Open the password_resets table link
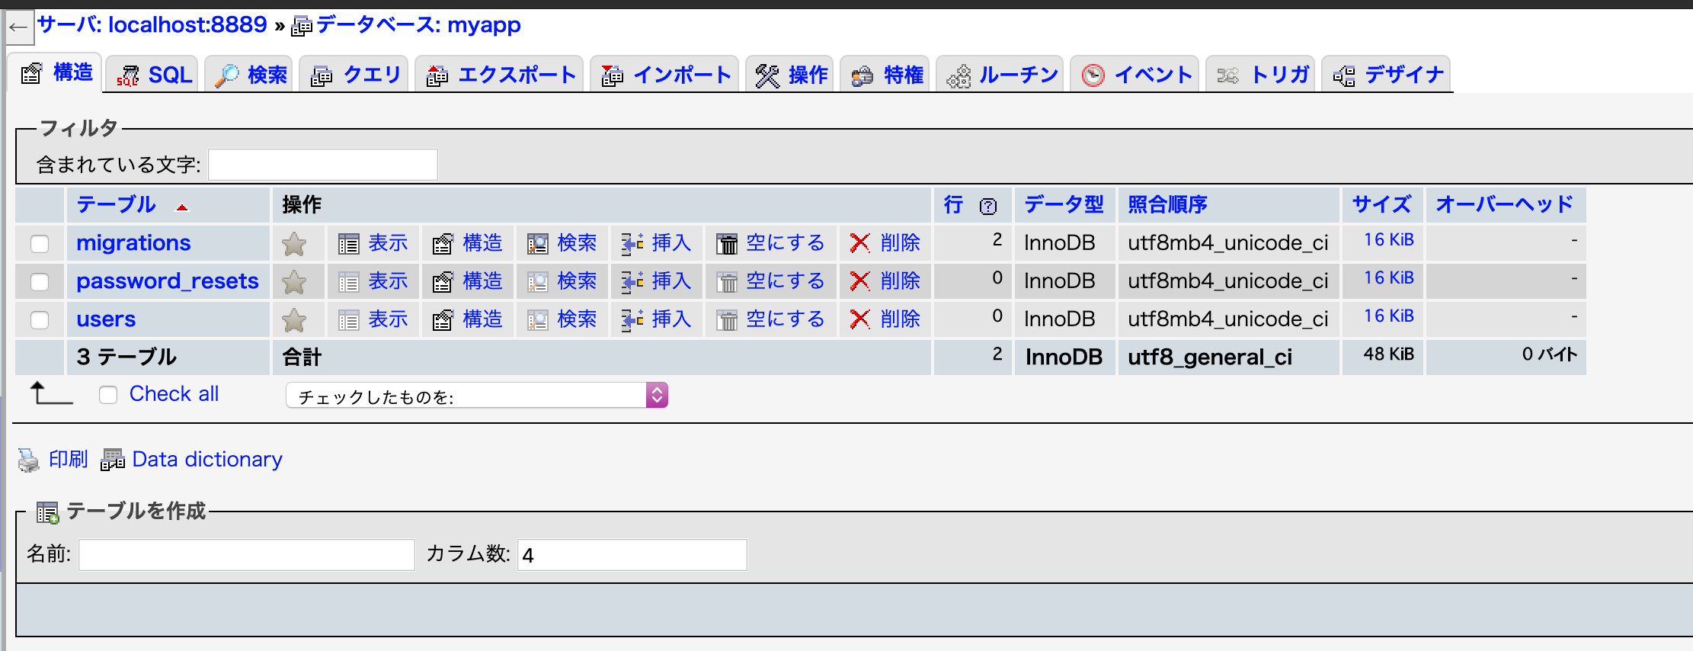This screenshot has height=651, width=1693. pos(168,281)
